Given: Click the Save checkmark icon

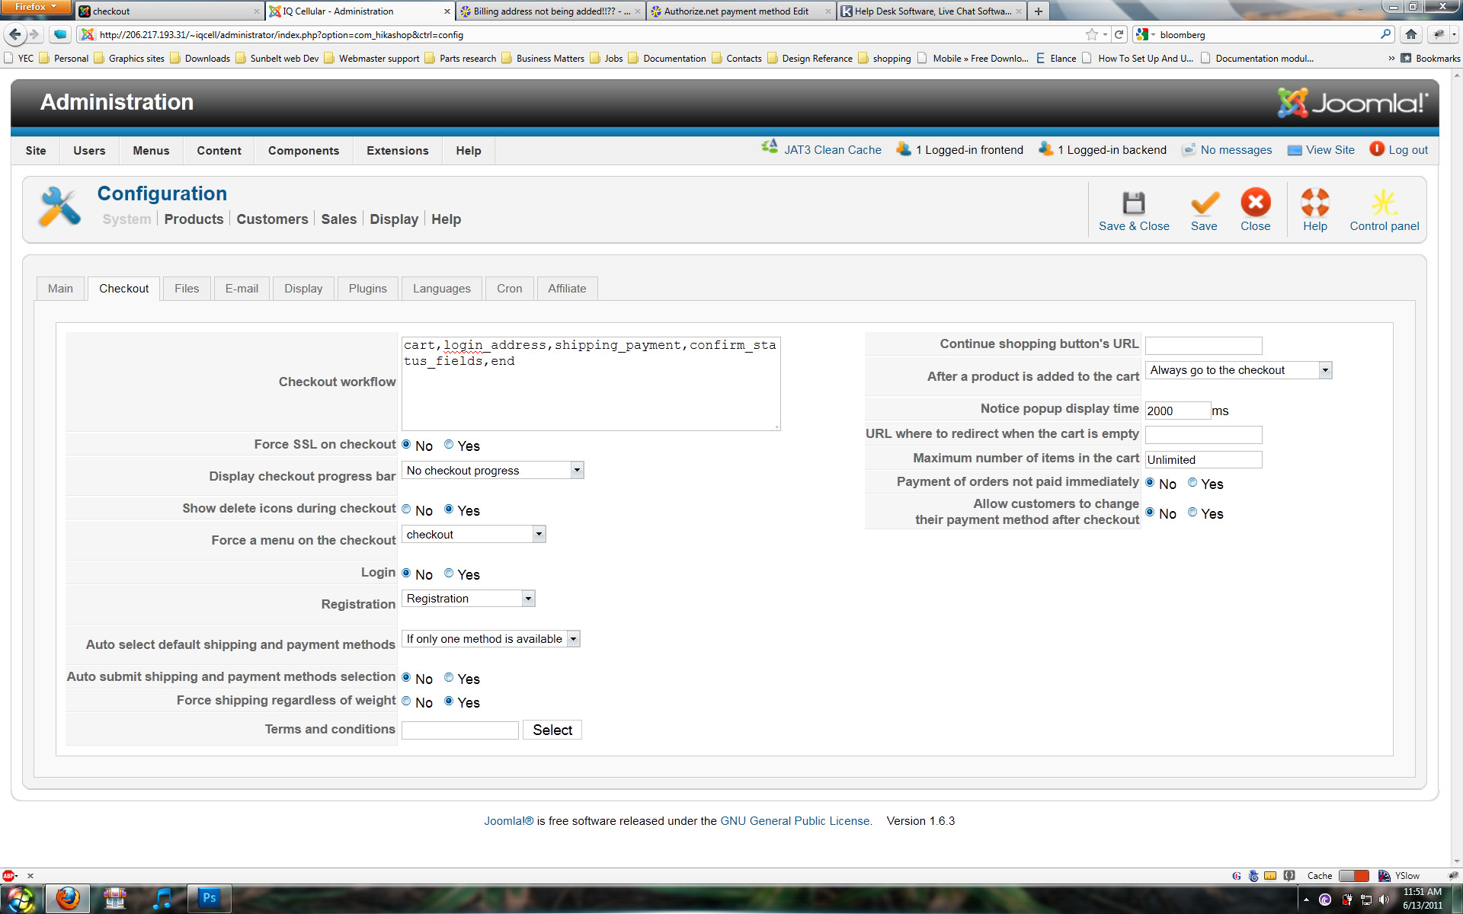Looking at the screenshot, I should click(x=1204, y=203).
